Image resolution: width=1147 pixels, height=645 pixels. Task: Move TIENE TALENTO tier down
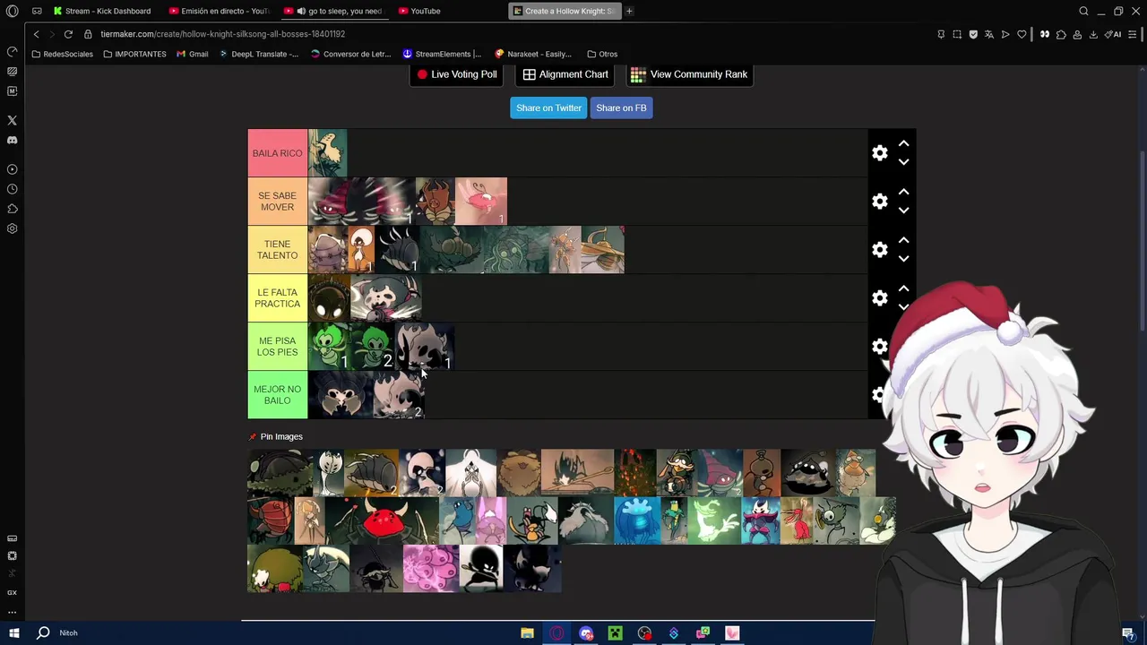pos(903,259)
